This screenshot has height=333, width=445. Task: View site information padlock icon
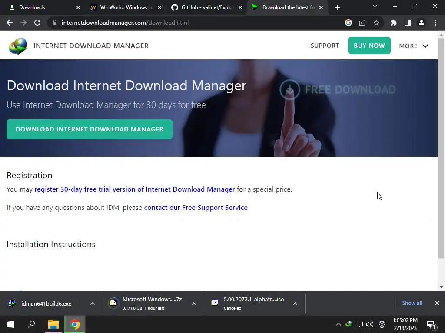coord(55,23)
